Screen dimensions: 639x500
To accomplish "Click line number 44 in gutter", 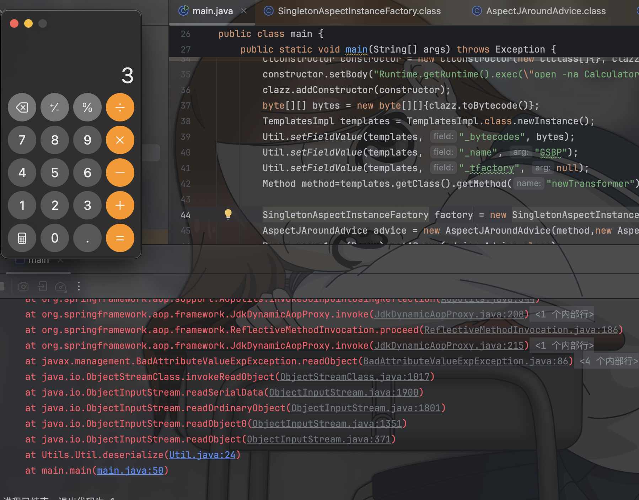I will [186, 215].
